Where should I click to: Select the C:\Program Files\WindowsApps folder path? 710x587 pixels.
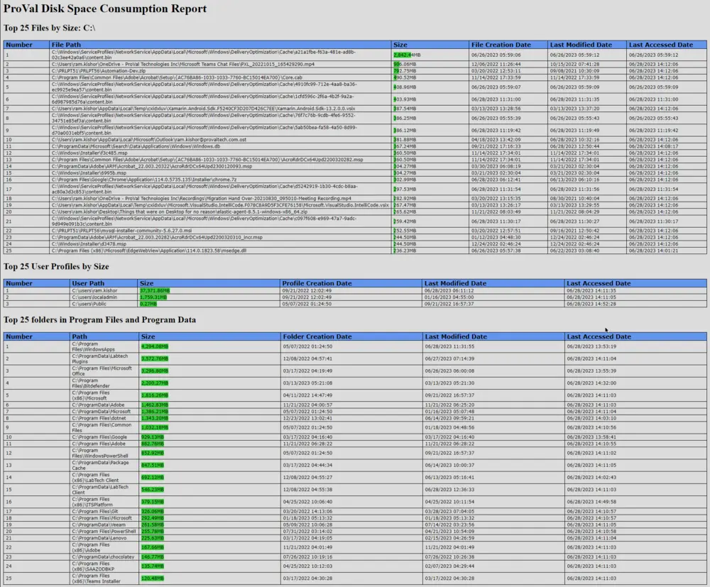click(x=93, y=346)
